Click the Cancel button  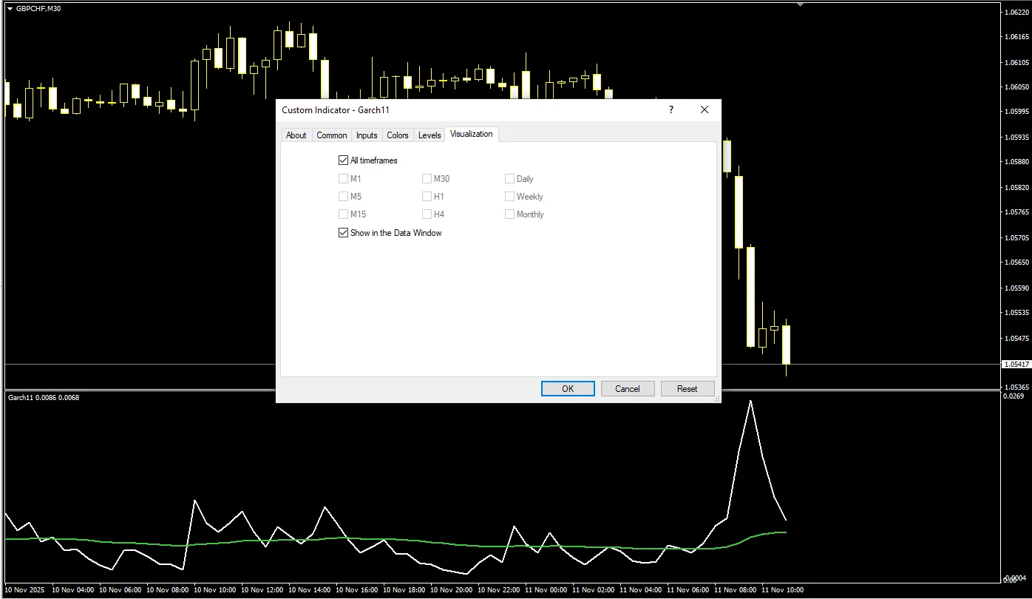[627, 389]
